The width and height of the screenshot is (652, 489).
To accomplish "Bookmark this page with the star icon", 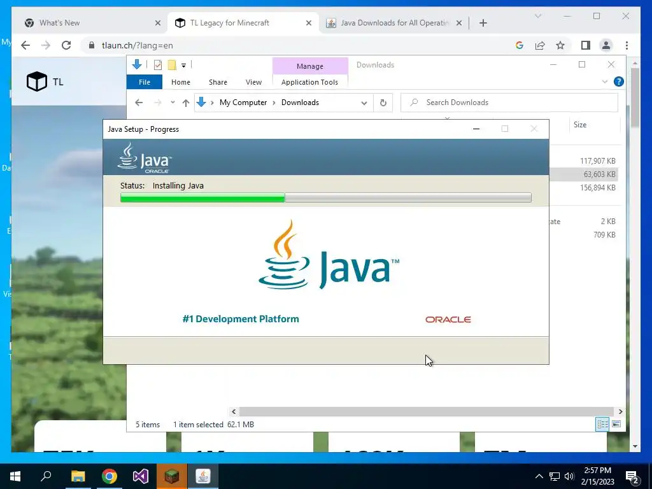I will [560, 45].
